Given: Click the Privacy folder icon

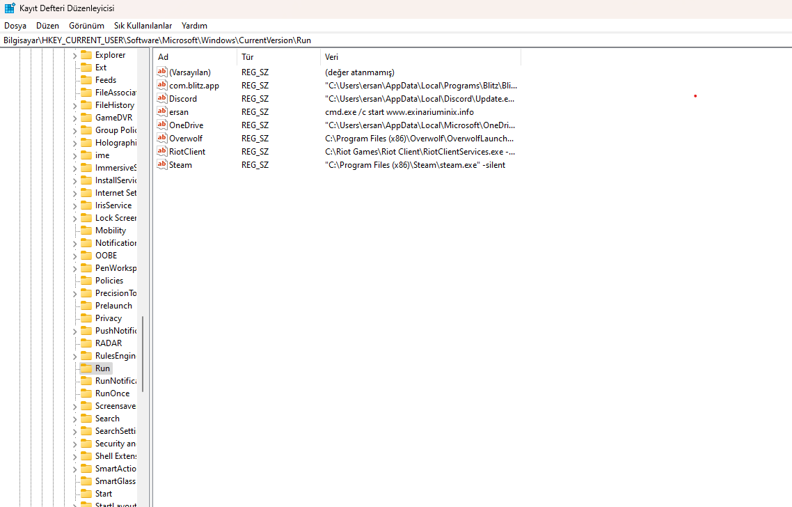Looking at the screenshot, I should [x=86, y=318].
